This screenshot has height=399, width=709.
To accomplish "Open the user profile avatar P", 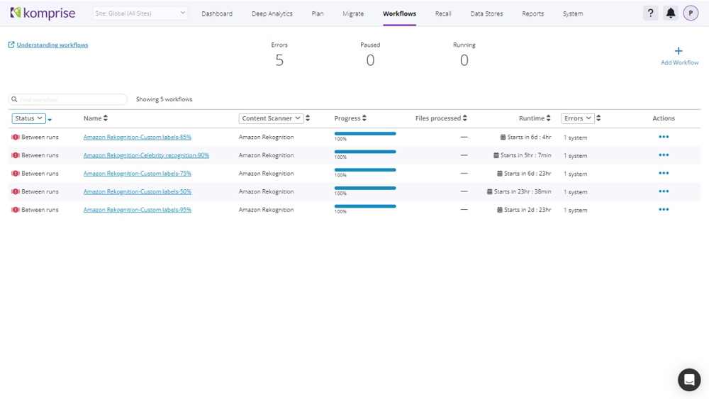I will (x=691, y=13).
